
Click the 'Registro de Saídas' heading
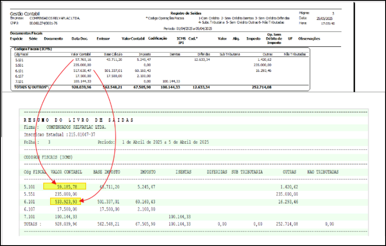186,13
